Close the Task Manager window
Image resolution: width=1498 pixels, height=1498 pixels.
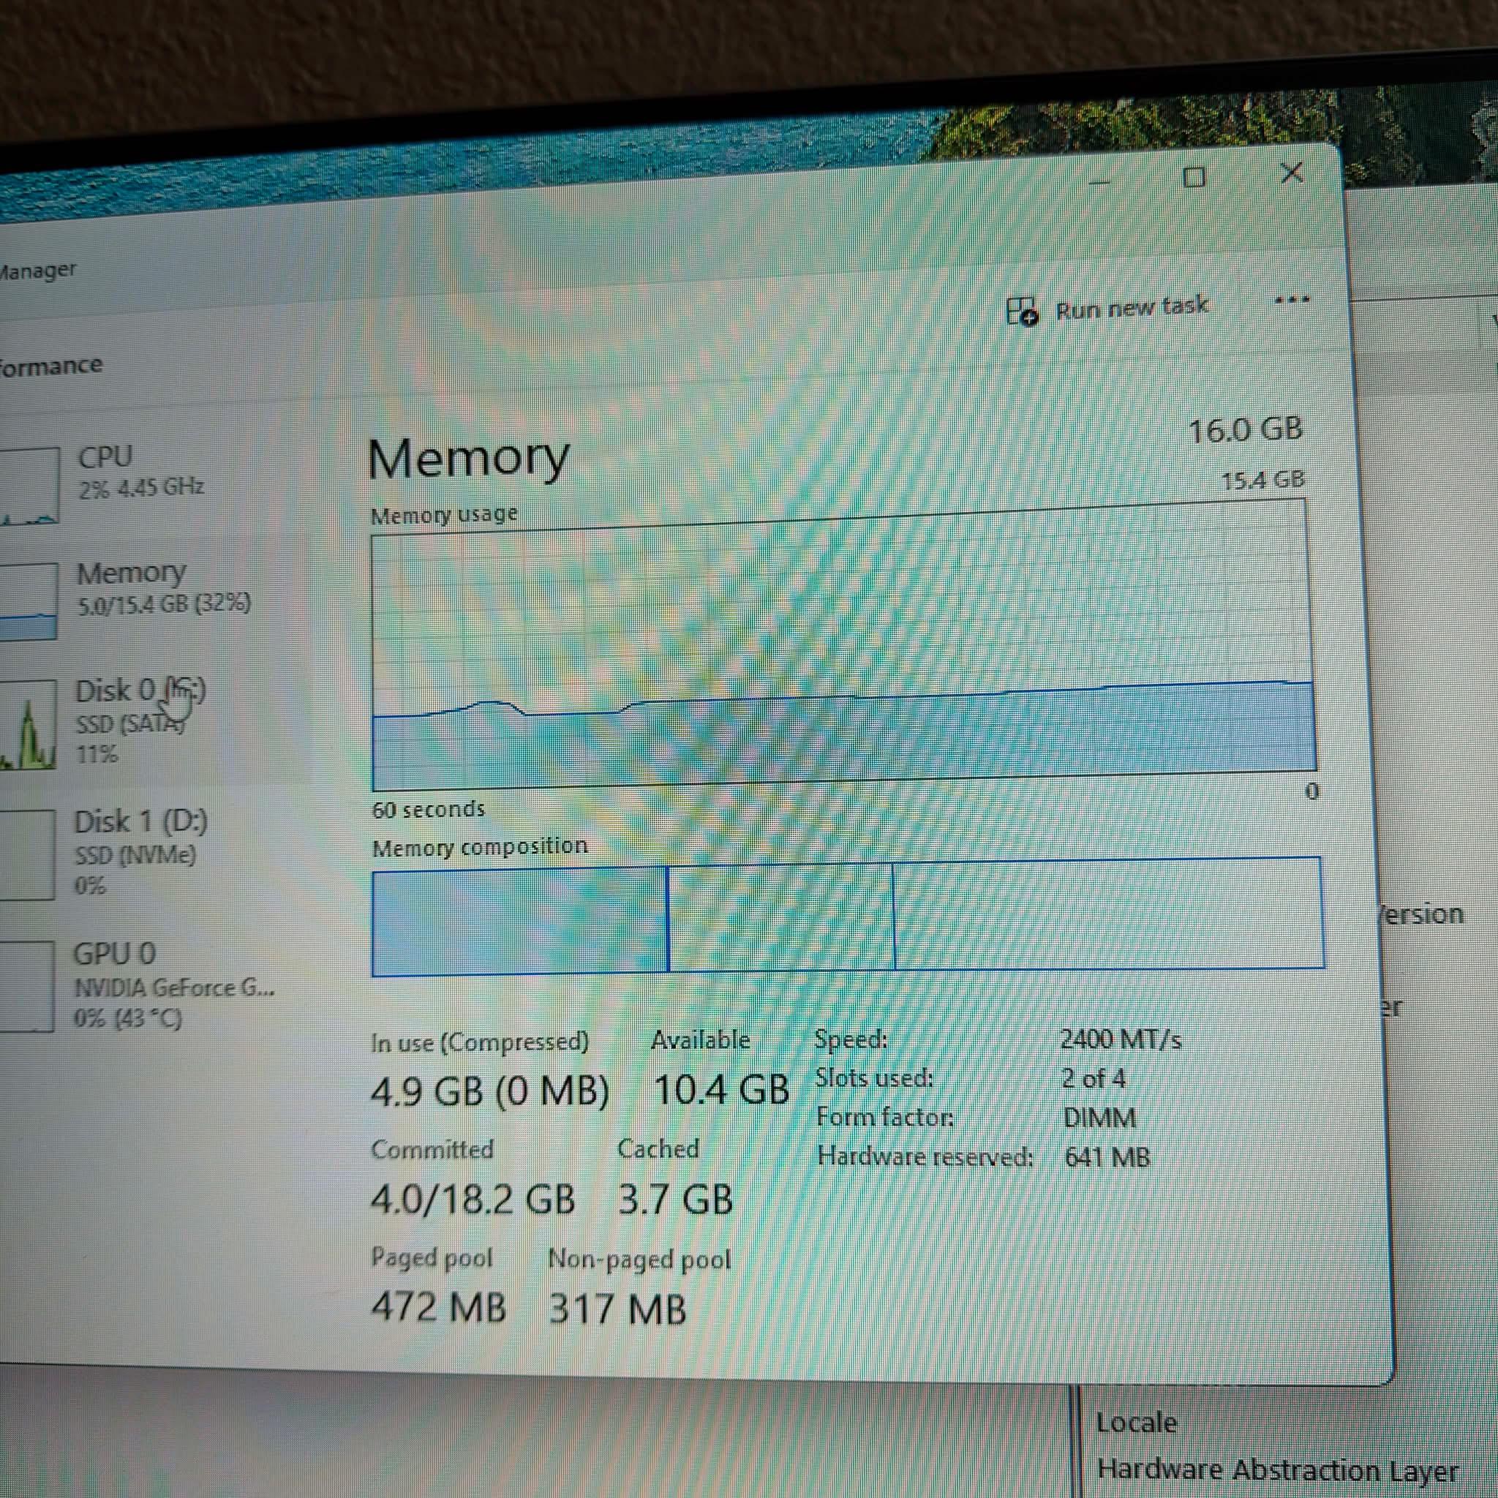pos(1292,173)
